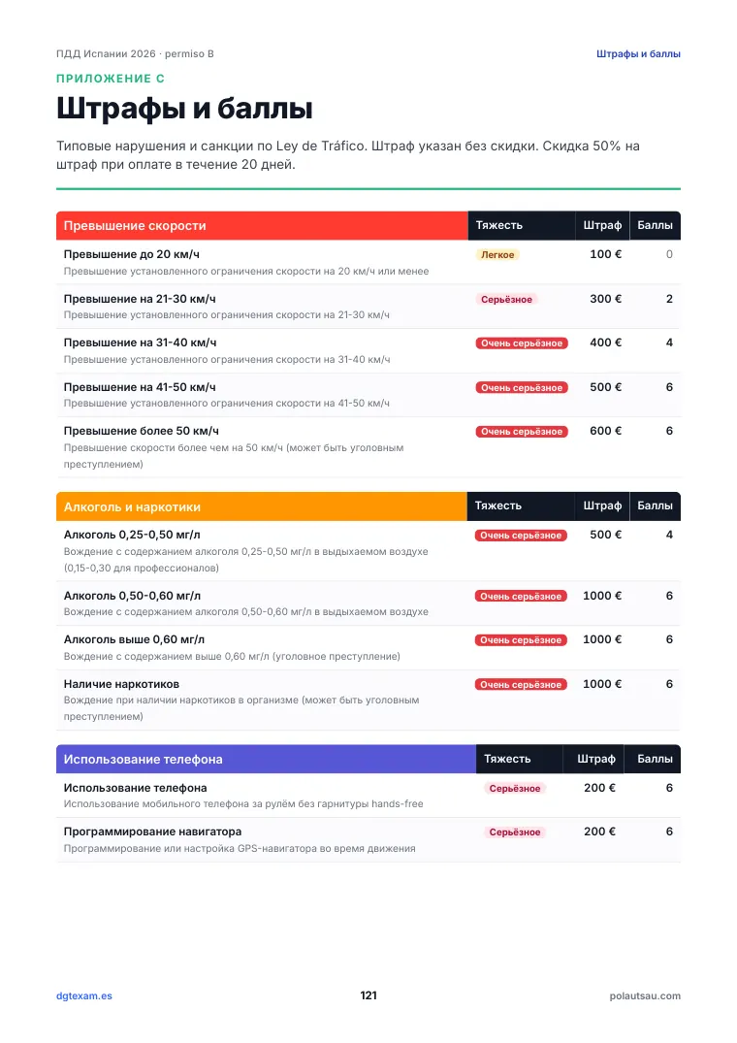
Task: Click the 'Программирование навигатора' row title
Action: (x=153, y=831)
